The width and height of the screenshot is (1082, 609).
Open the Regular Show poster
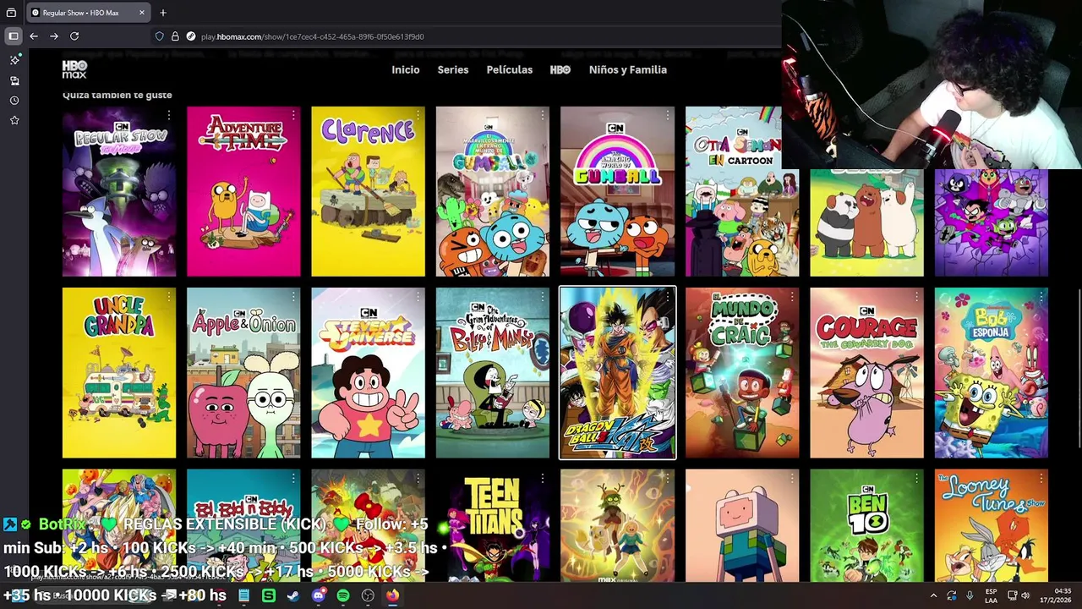(119, 191)
